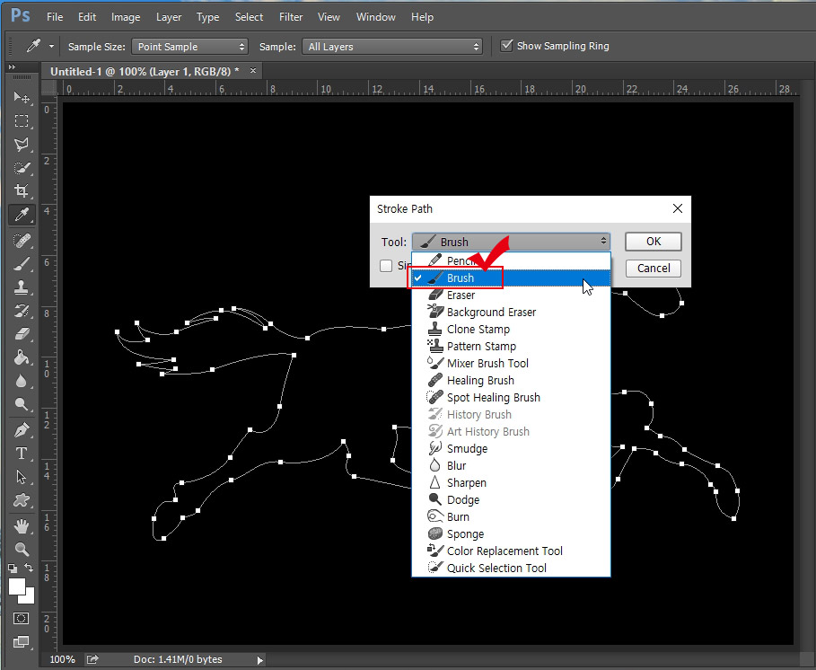This screenshot has width=816, height=670.
Task: Click the 100% zoom level field
Action: click(x=62, y=659)
